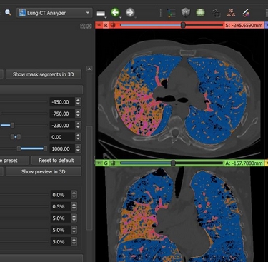Decrease the 0.5% value with down arrow
The width and height of the screenshot is (268, 262).
[74, 209]
